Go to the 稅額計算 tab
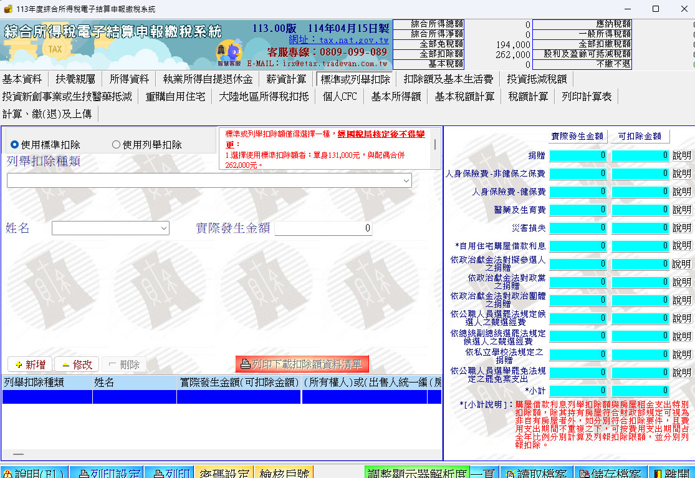Image resolution: width=695 pixels, height=478 pixels. pos(528,96)
